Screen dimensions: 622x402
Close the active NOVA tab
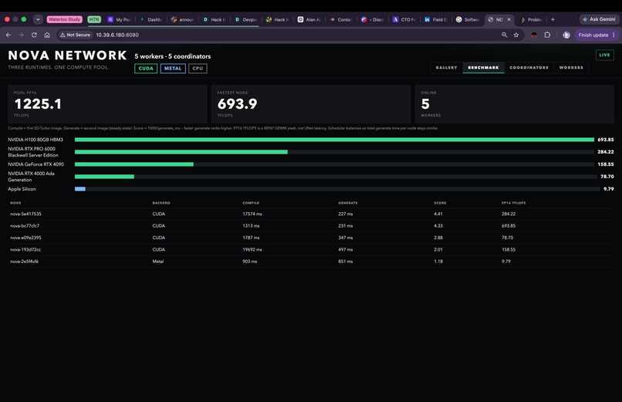509,19
